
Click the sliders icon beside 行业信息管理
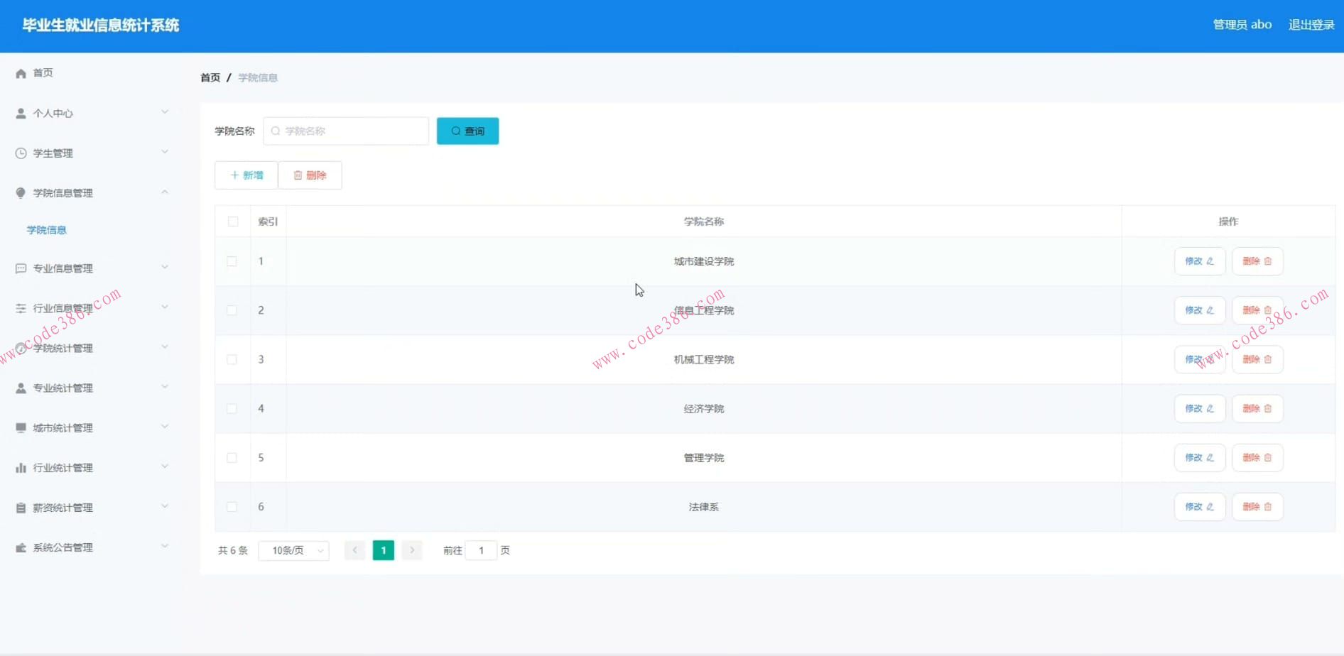[21, 308]
